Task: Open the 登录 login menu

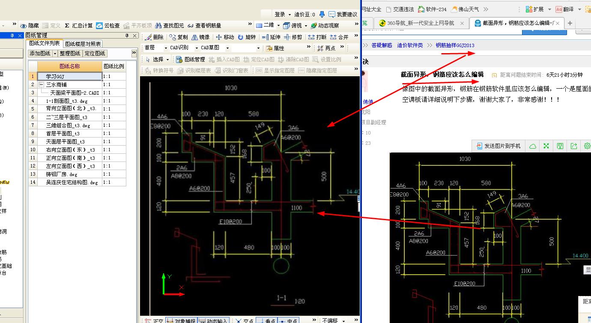Action: pos(283,15)
